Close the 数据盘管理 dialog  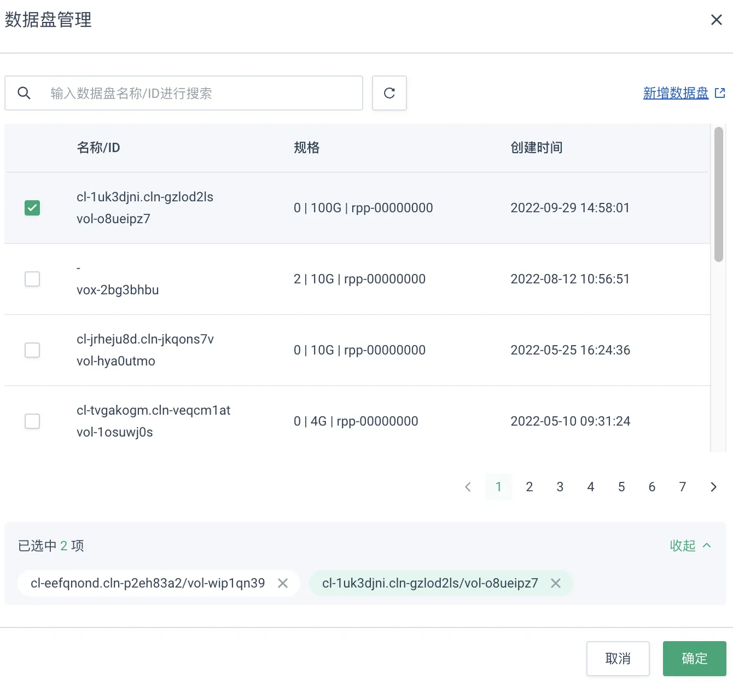click(716, 20)
